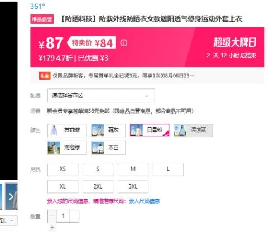Screen dimensions: 279x232
Task: Choose the 藕灰 color option
Action: (108, 130)
